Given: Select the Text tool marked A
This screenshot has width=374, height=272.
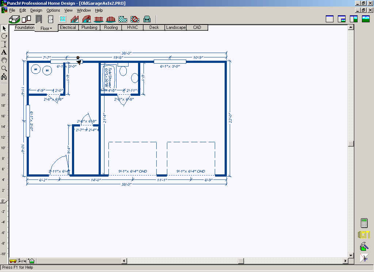Looking at the screenshot, I should pos(4,52).
